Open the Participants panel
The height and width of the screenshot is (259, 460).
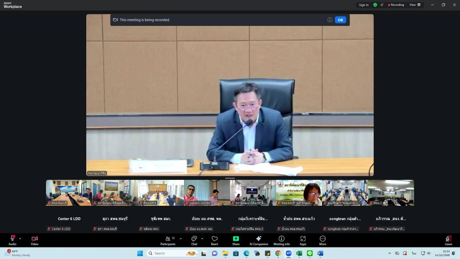(168, 240)
